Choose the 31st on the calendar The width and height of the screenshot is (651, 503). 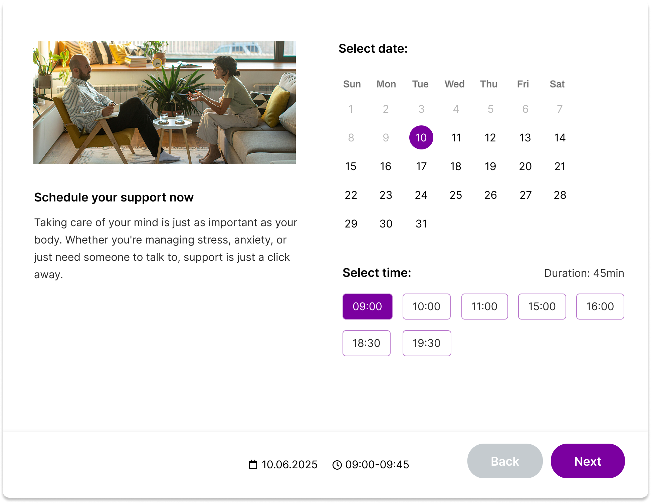[x=421, y=223]
